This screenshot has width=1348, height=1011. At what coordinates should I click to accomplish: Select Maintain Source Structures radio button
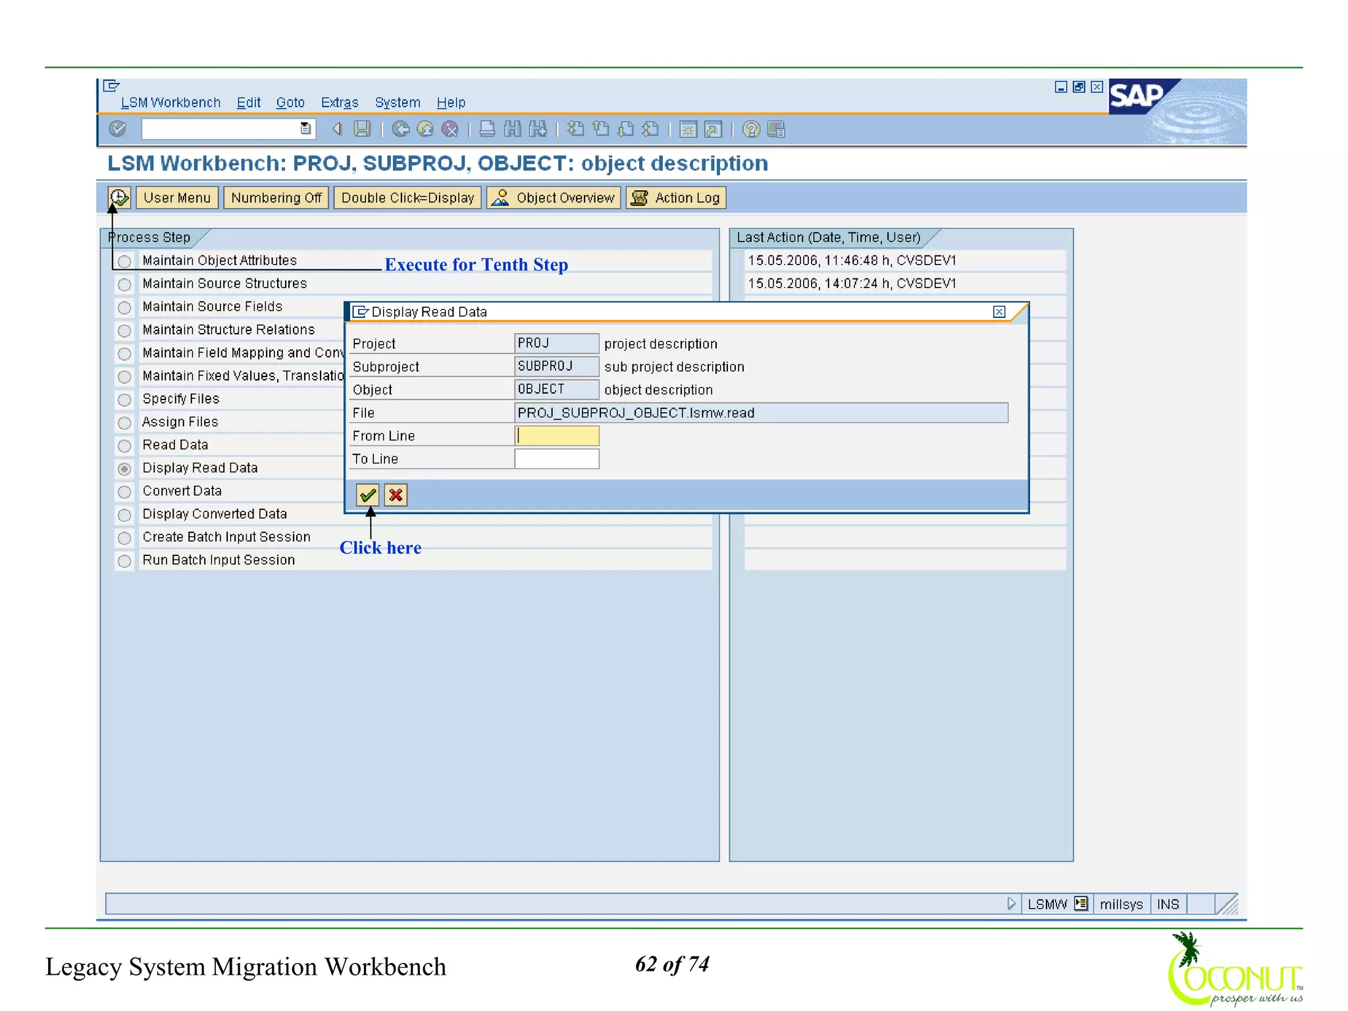(124, 284)
